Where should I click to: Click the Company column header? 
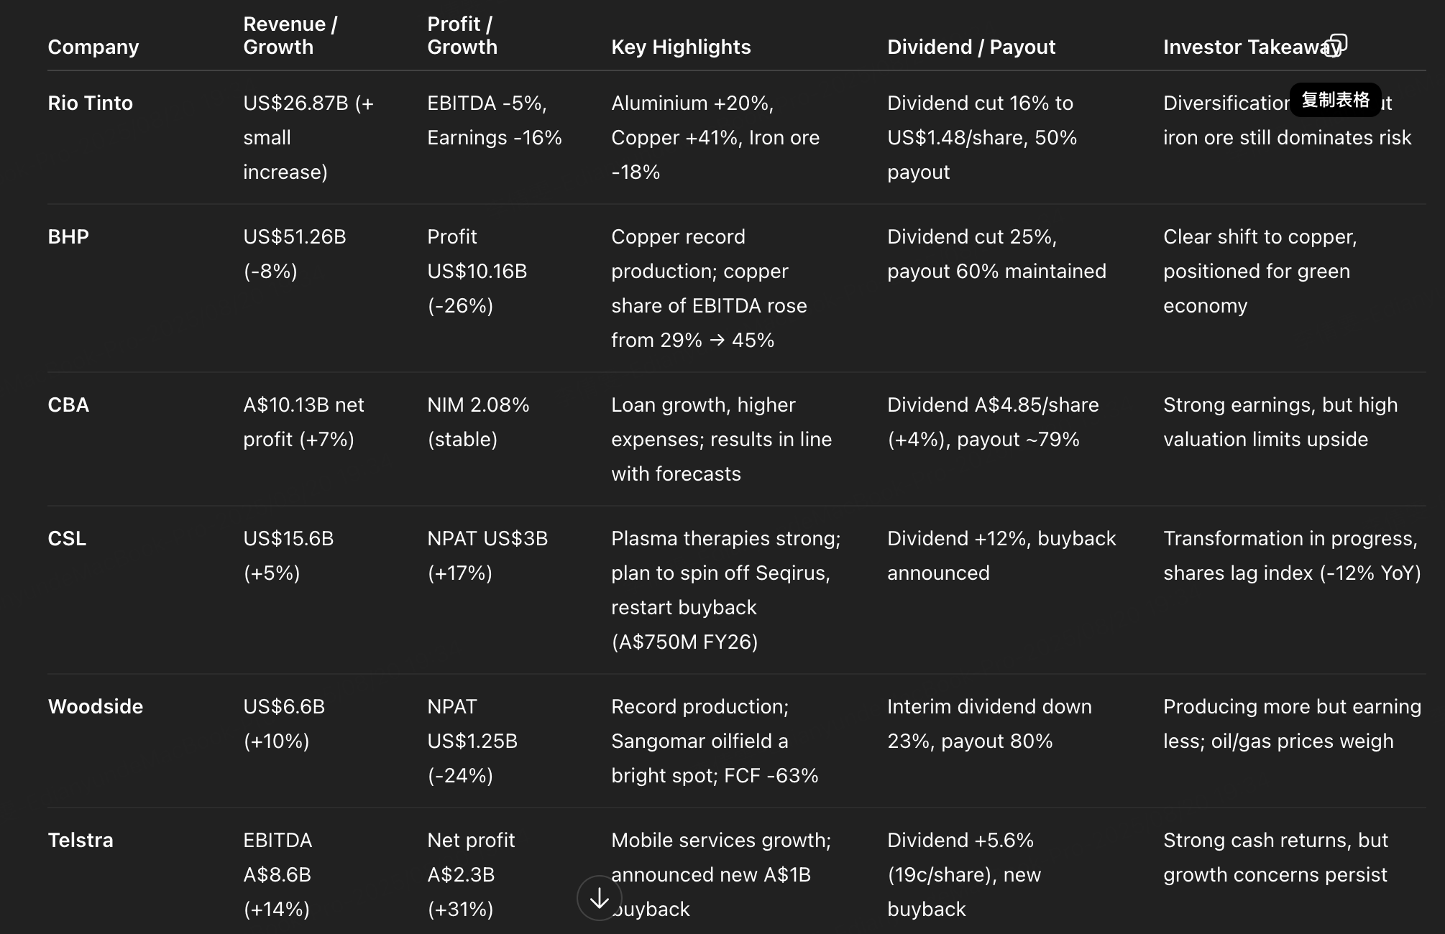coord(93,47)
